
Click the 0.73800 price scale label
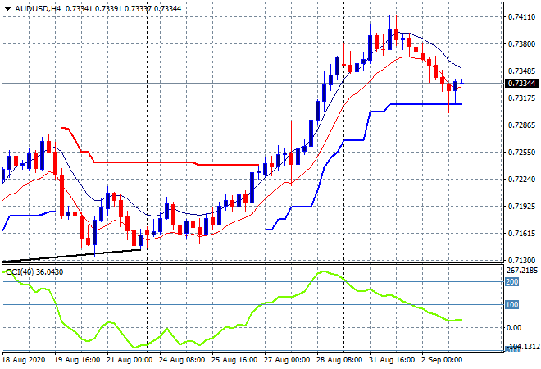pyautogui.click(x=521, y=43)
